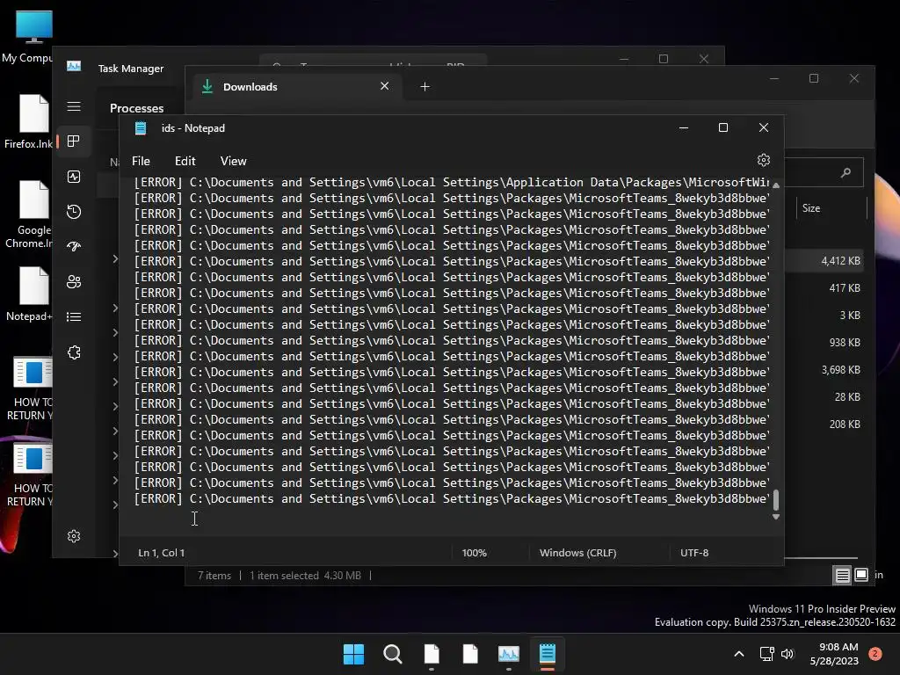Show hidden system tray icons
900x675 pixels.
[738, 654]
